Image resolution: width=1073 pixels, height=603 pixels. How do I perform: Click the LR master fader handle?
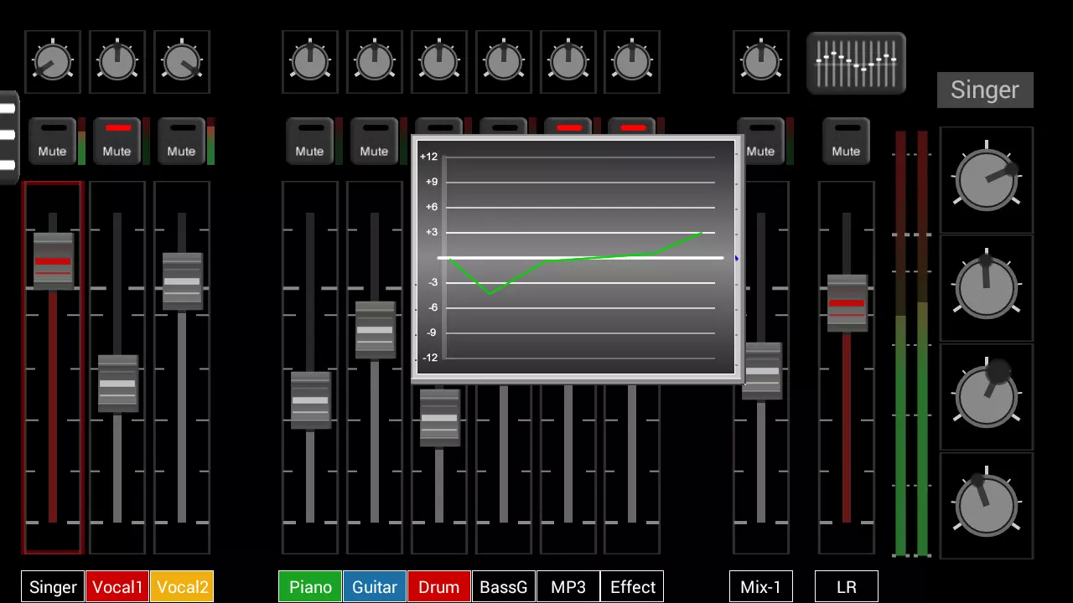click(x=847, y=303)
